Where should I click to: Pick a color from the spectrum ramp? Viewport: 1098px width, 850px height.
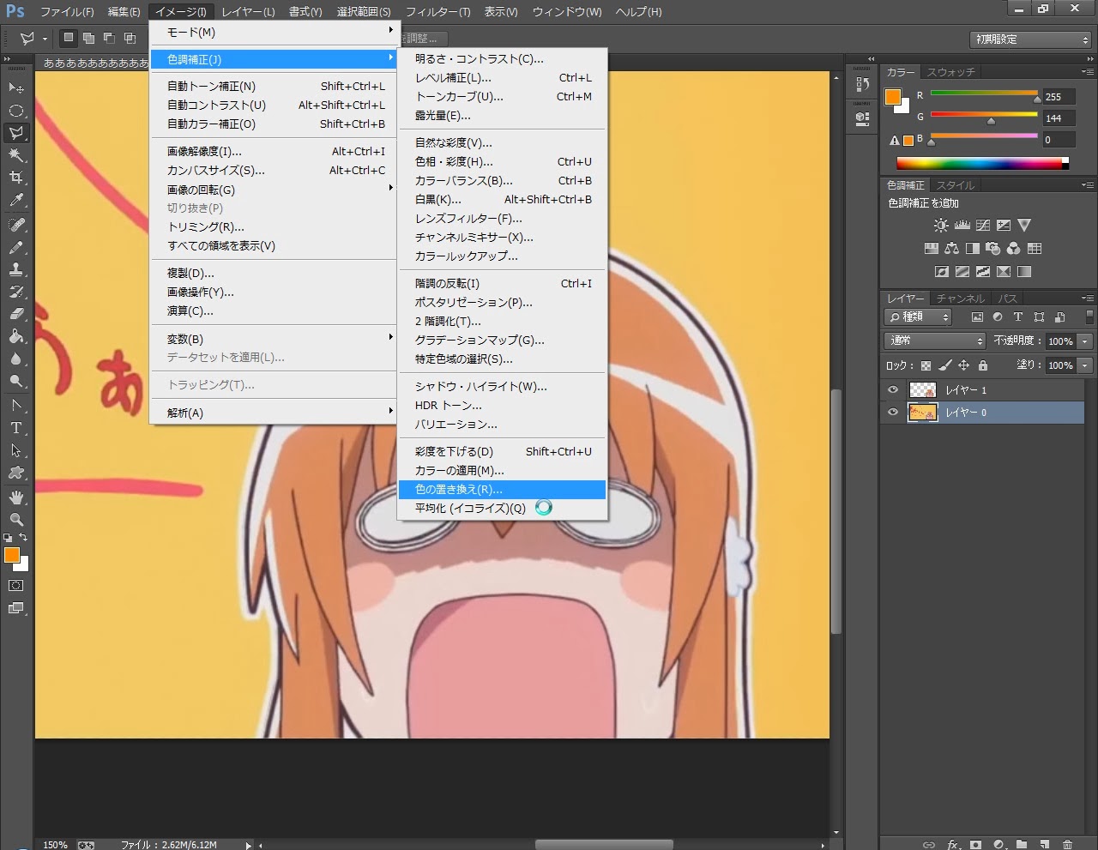[982, 163]
